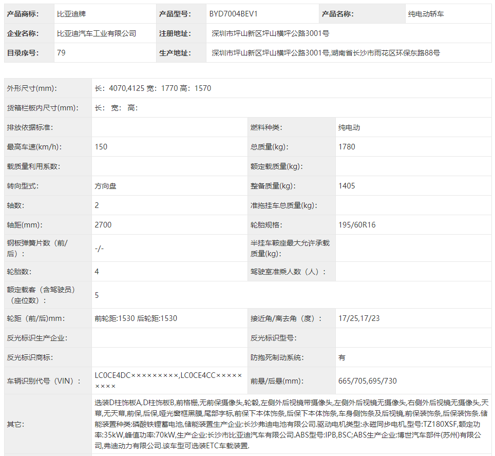Click the label 整备质量(kg):
The width and height of the screenshot is (495, 456).
(273, 186)
